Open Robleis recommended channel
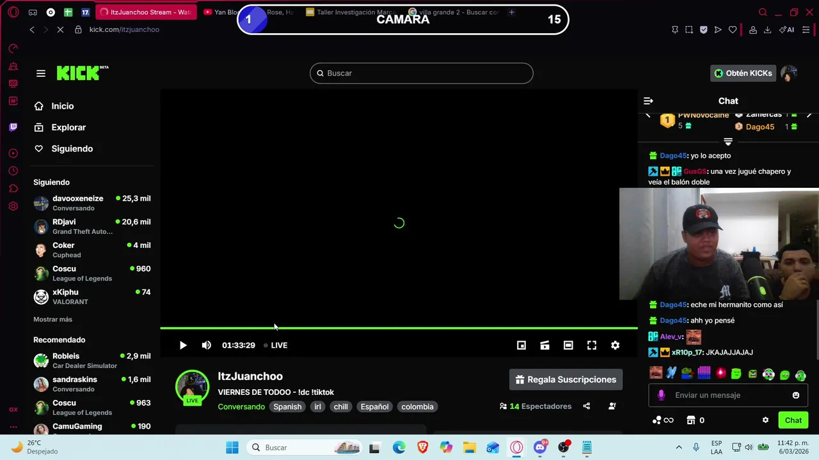Image resolution: width=819 pixels, height=460 pixels. coord(92,360)
